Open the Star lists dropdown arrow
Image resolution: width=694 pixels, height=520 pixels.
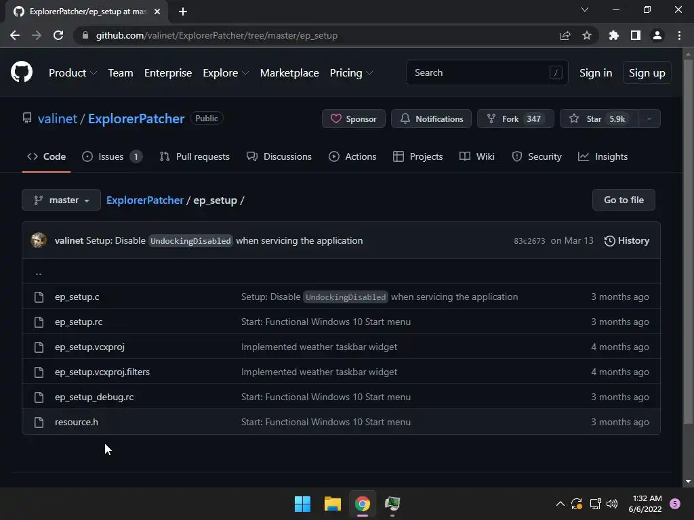click(x=649, y=118)
